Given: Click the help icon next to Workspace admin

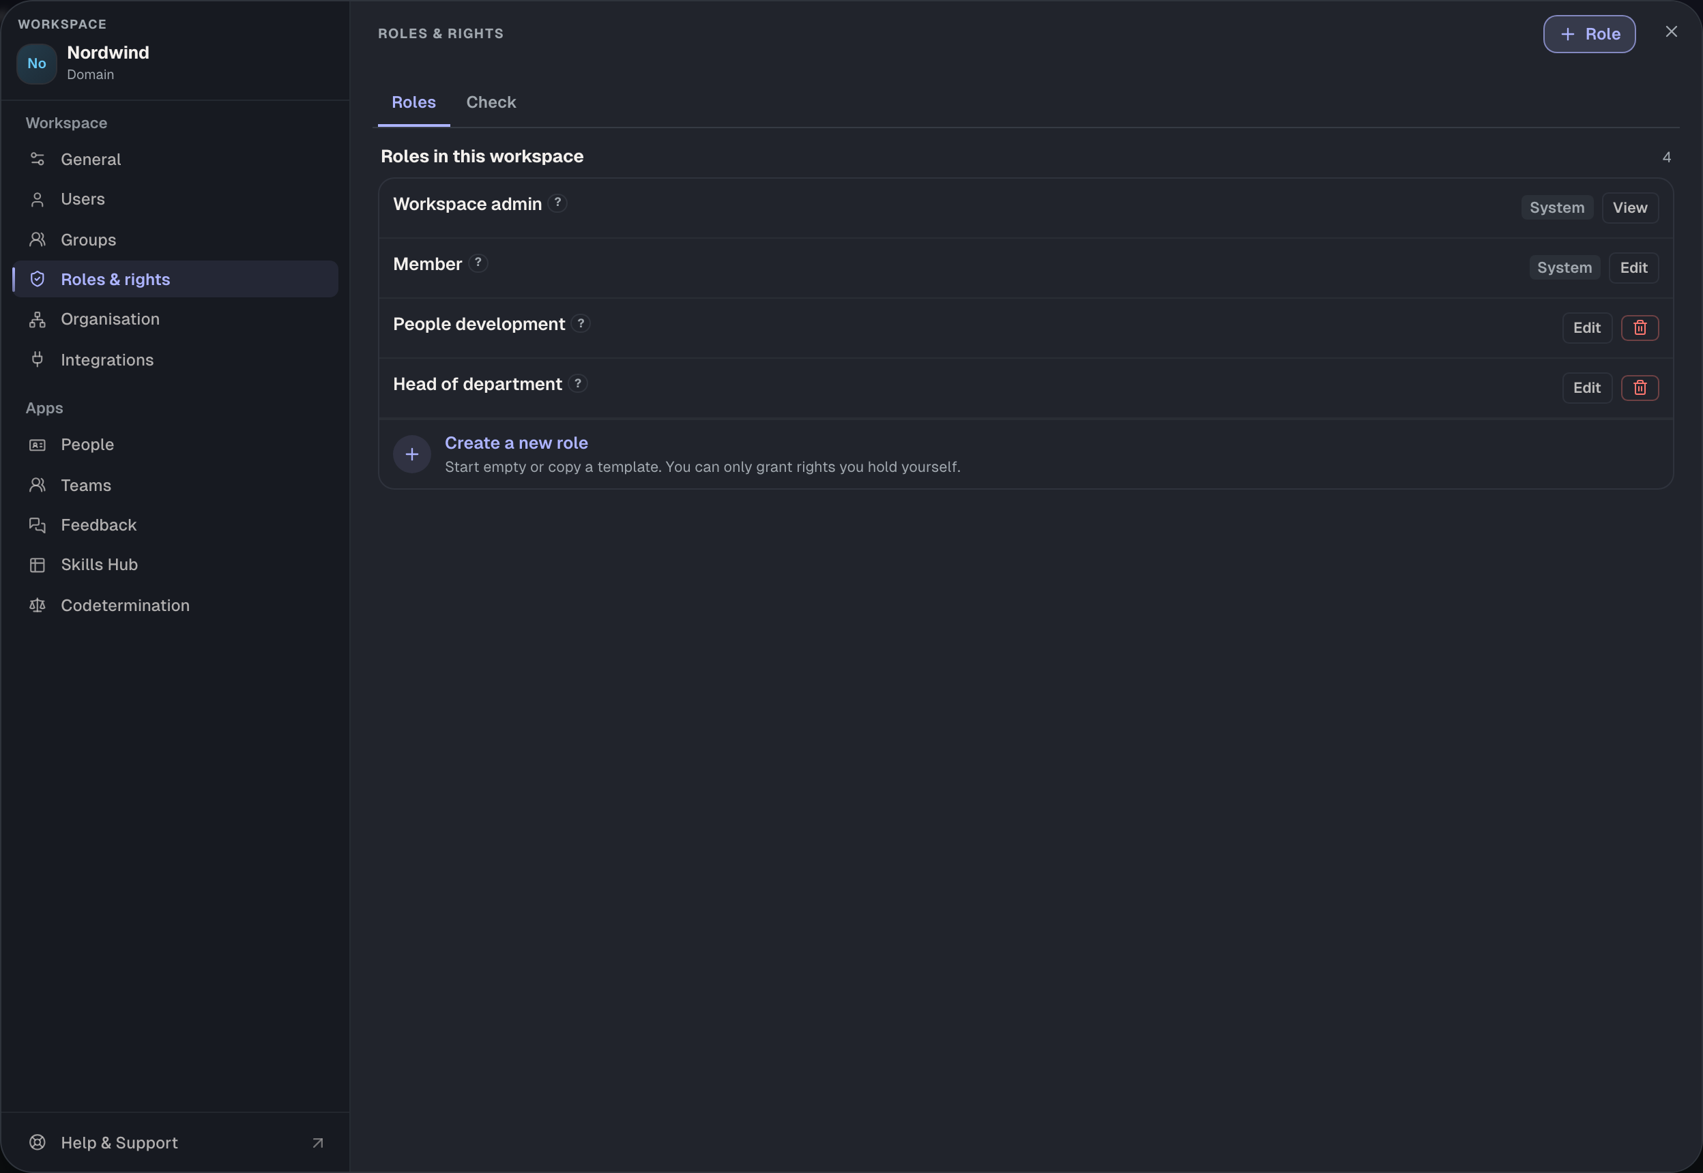Looking at the screenshot, I should (557, 203).
